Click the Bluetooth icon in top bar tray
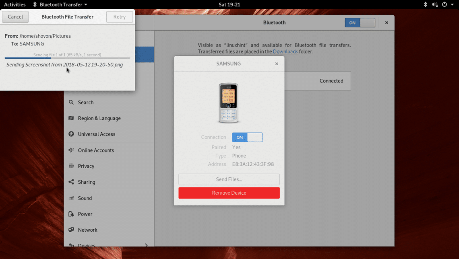Image resolution: width=459 pixels, height=259 pixels. 425,4
